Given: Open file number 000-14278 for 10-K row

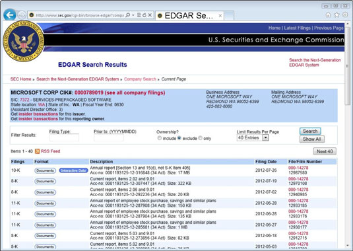Looking at the screenshot, I should tap(298, 168).
